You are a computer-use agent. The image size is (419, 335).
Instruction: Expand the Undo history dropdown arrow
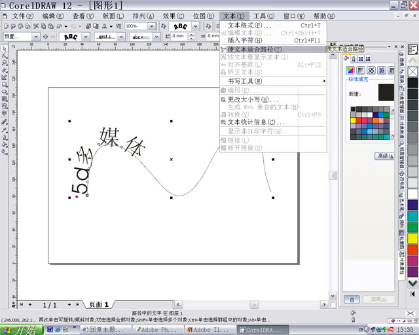point(65,26)
